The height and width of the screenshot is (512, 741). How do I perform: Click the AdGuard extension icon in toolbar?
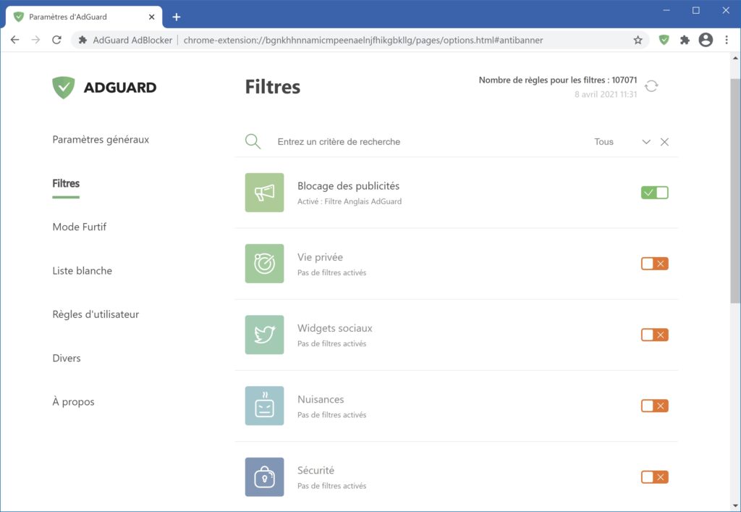(x=664, y=40)
